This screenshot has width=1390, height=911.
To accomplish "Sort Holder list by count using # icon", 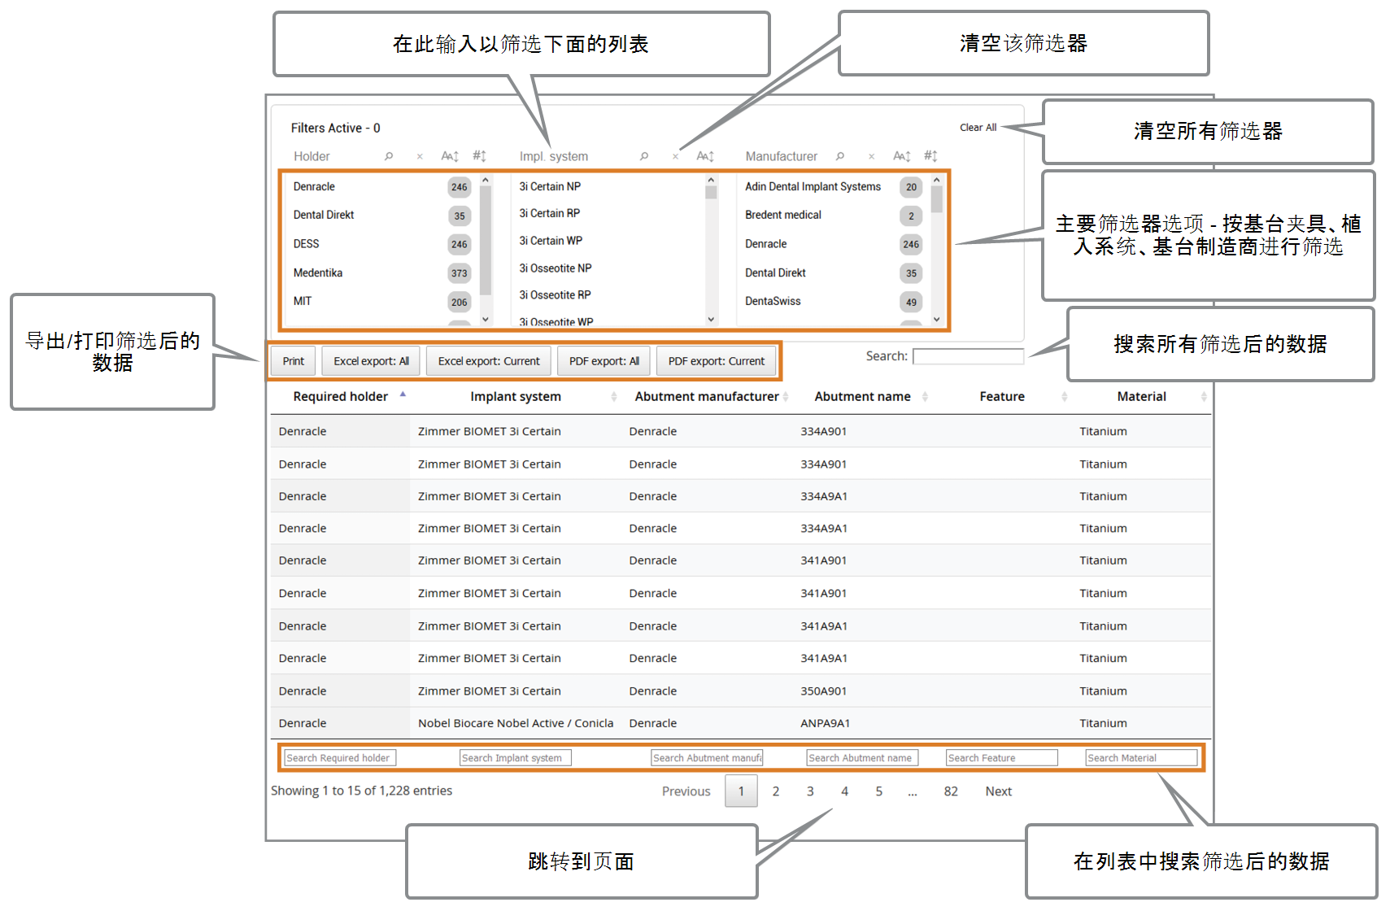I will coord(480,155).
